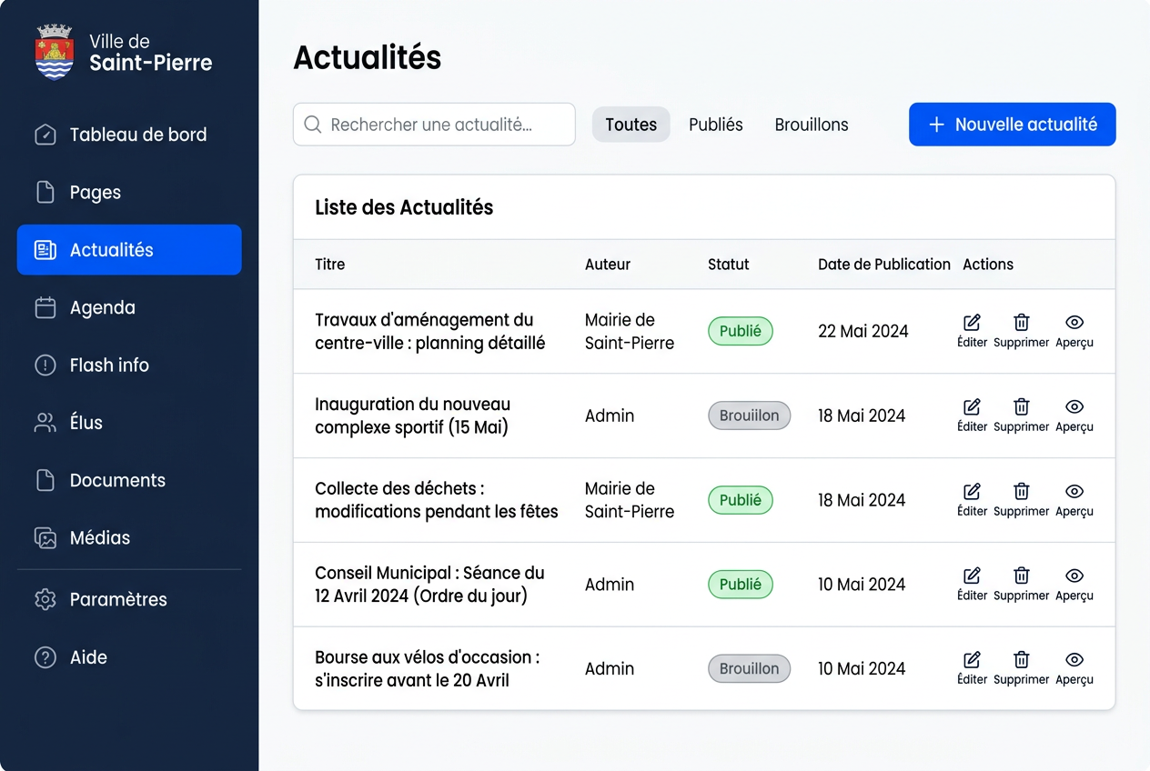Open the Élus section
The width and height of the screenshot is (1150, 771).
point(129,423)
